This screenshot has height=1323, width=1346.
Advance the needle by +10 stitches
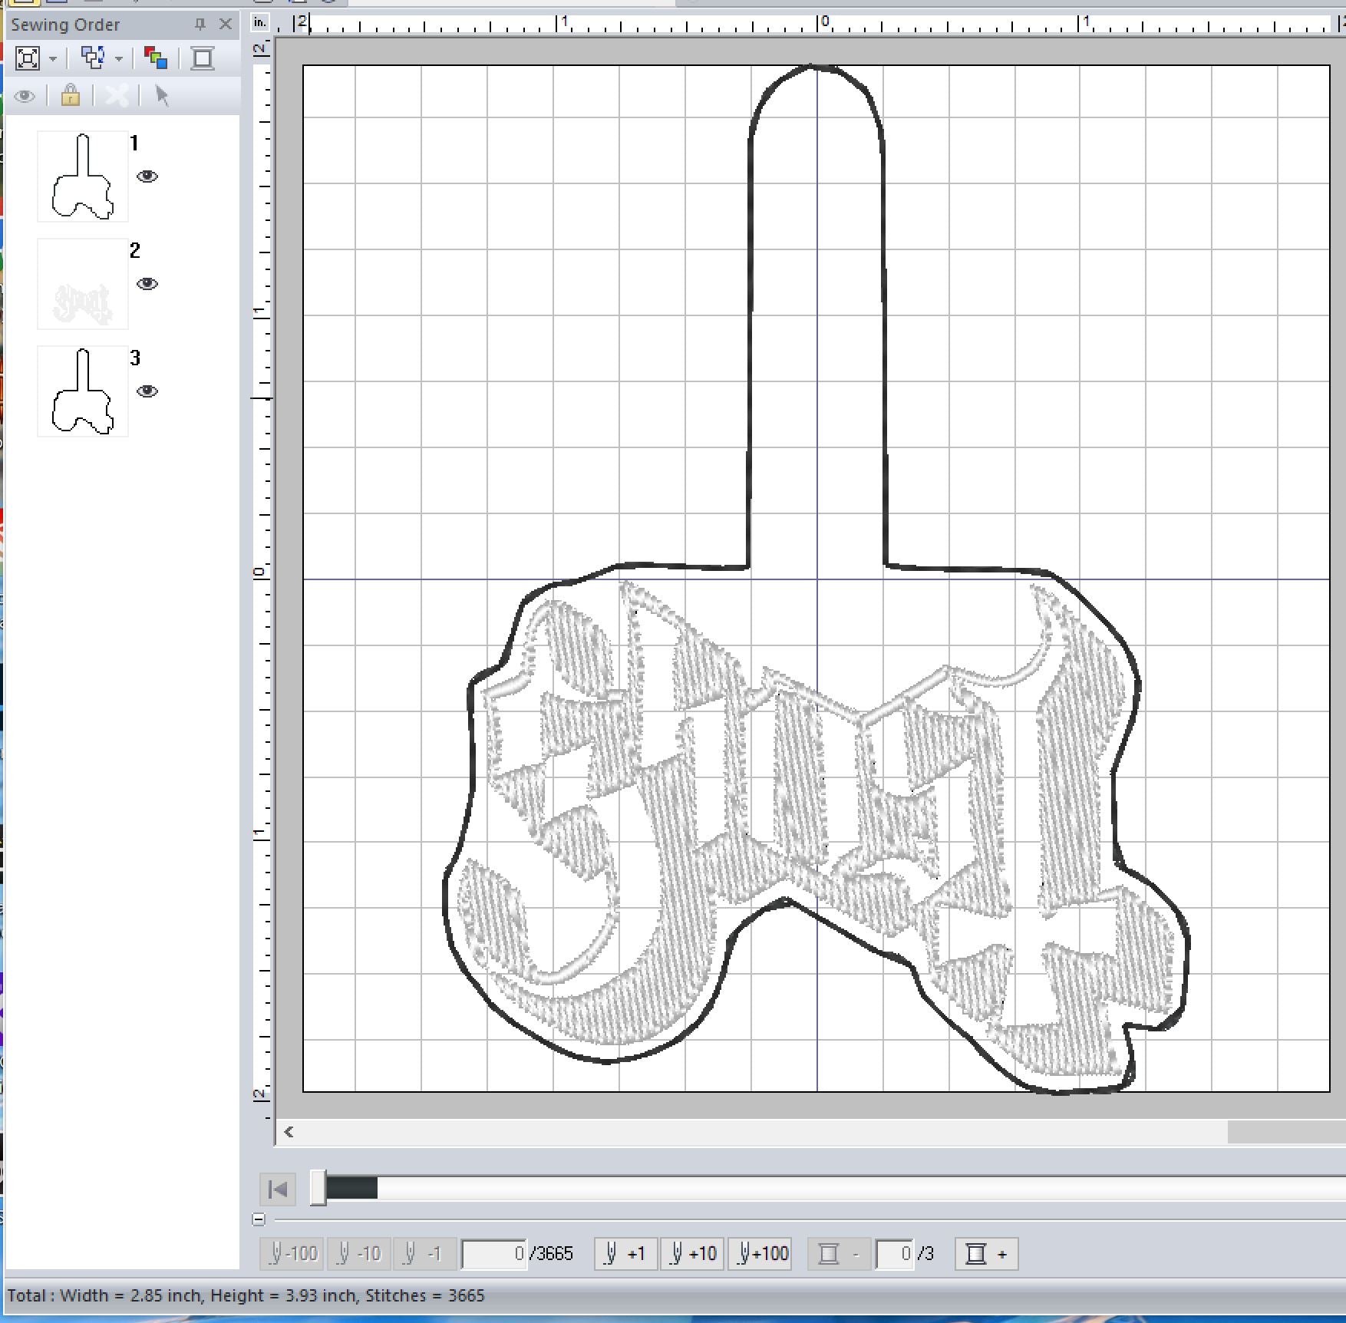point(692,1254)
